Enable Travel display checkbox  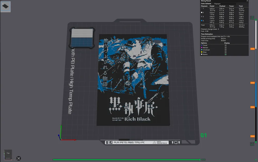click(225, 45)
